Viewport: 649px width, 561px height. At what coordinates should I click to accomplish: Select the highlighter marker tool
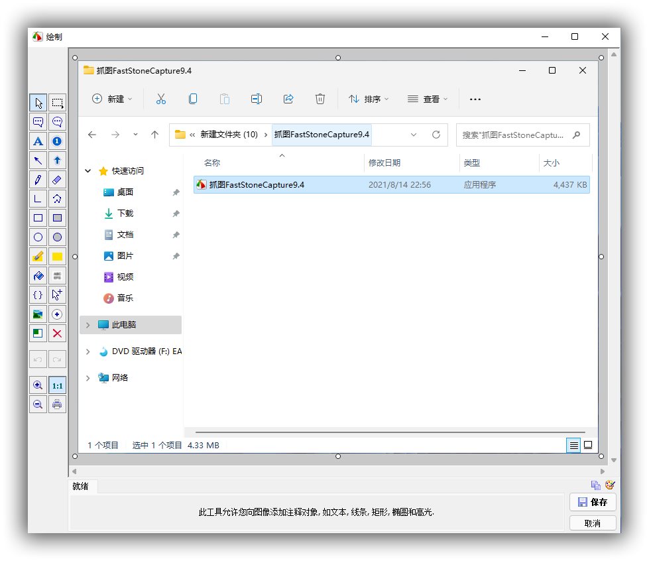38,256
